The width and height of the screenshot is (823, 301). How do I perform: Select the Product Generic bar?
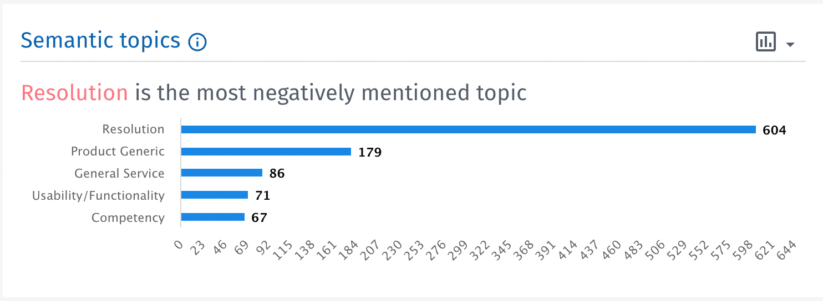click(266, 152)
